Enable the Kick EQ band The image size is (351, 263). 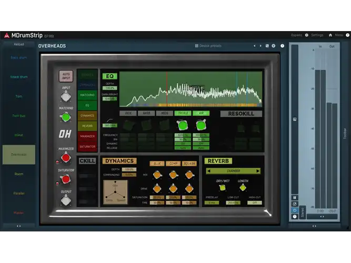[x=128, y=113]
